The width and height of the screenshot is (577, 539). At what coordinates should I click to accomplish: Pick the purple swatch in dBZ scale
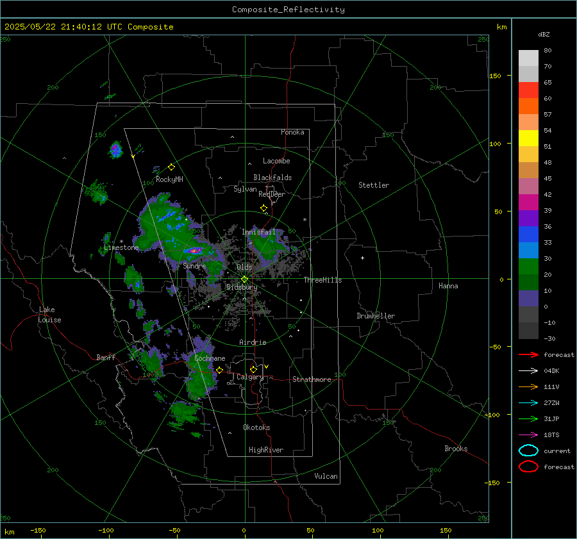pyautogui.click(x=528, y=218)
